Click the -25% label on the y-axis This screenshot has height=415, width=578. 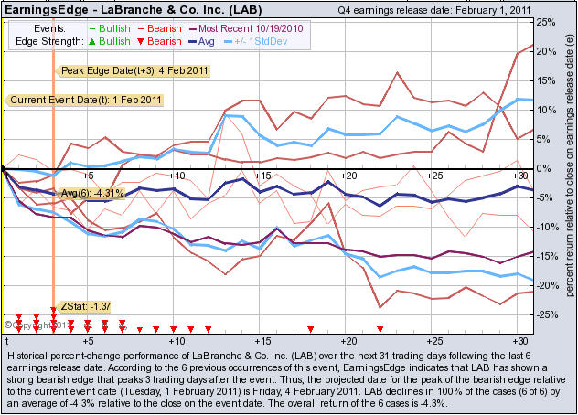point(545,314)
